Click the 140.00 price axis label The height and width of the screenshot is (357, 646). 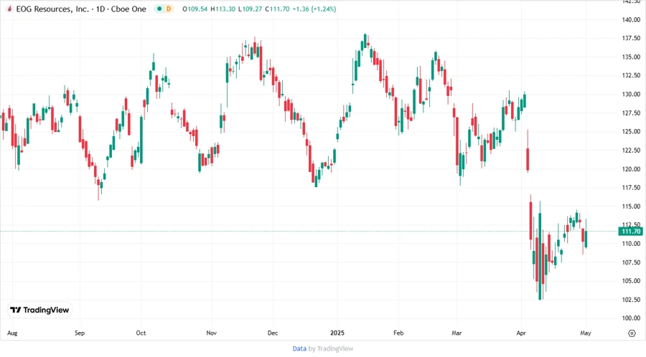tap(631, 20)
